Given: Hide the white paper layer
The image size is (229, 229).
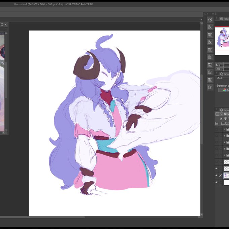Looking at the screenshot, I should [217, 182].
